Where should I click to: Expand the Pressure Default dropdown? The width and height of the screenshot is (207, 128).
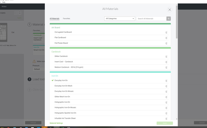(x=39, y=69)
